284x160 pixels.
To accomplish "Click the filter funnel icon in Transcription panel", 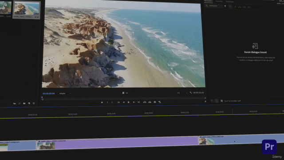I will tap(225, 6).
